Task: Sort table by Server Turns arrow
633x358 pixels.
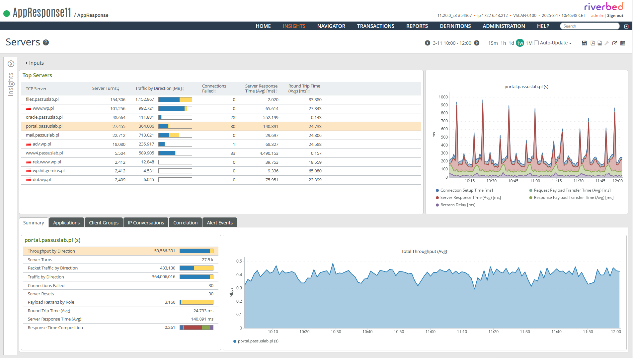Action: 118,89
